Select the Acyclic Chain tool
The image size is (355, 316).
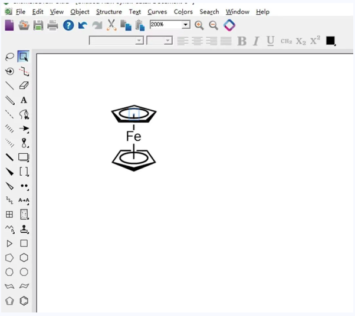10,229
